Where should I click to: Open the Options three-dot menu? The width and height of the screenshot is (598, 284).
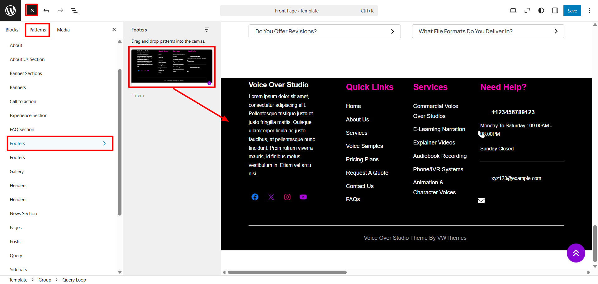click(589, 11)
